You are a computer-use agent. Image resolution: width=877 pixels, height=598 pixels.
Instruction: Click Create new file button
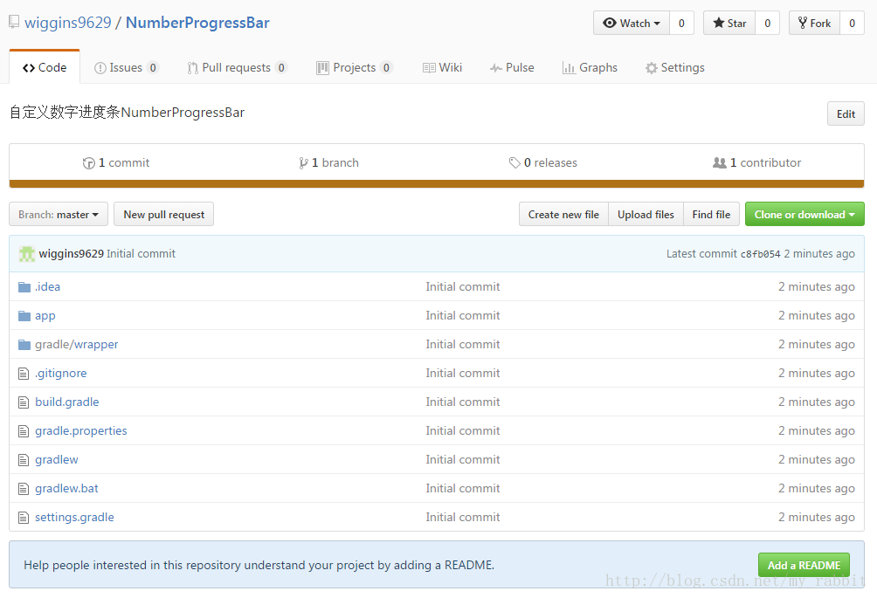[563, 215]
